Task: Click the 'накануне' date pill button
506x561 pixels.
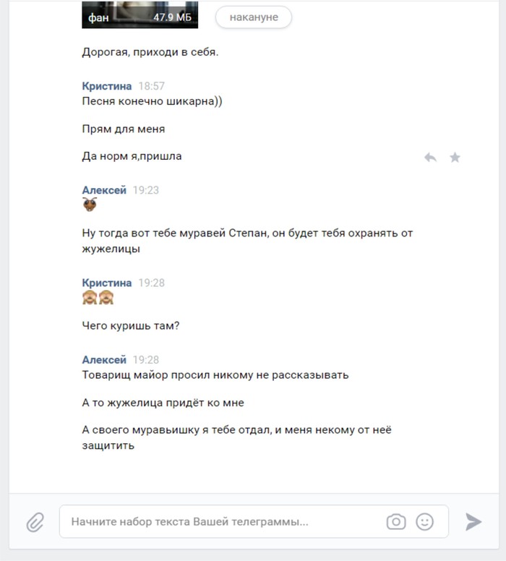Action: (x=253, y=17)
